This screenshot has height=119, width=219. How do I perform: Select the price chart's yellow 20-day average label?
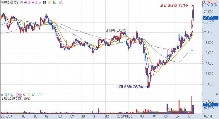coord(50,3)
